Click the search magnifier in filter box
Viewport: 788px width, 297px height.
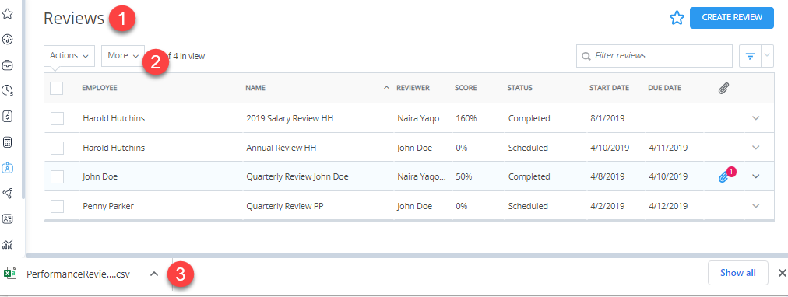click(586, 56)
